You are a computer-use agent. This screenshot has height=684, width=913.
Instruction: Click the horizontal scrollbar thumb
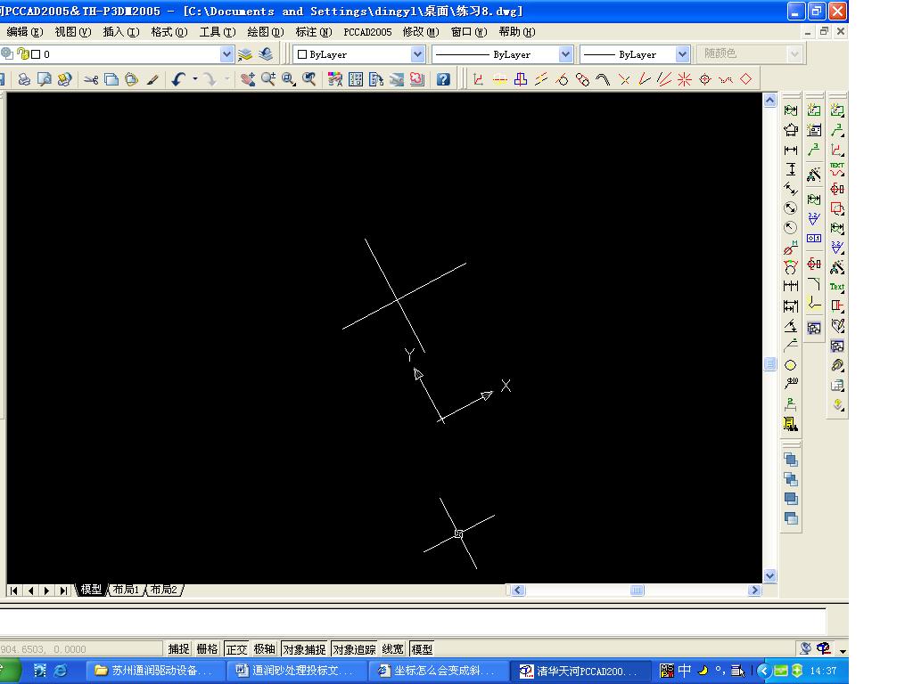(637, 590)
